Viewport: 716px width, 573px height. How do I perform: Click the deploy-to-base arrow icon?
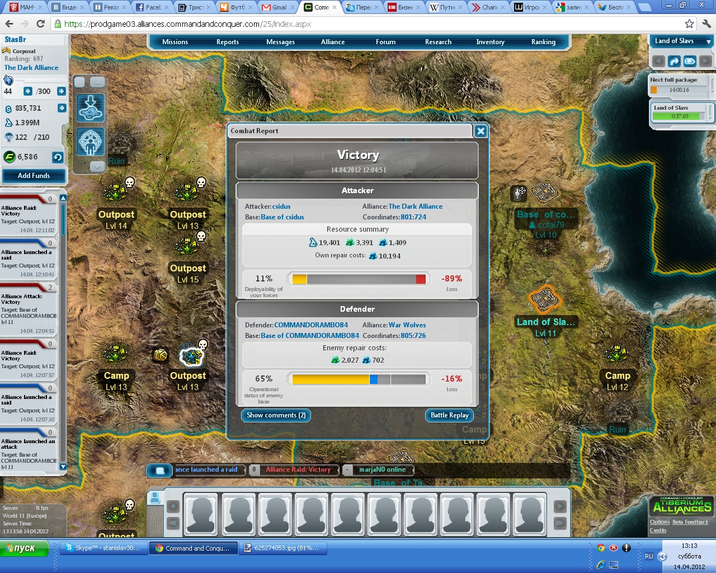point(91,108)
